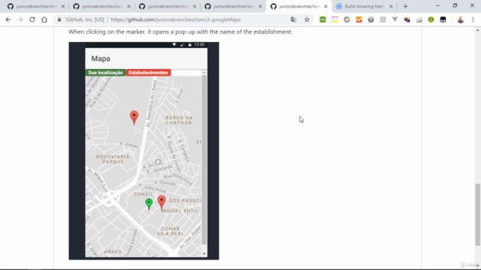Click the page scrollbar up arrow

tap(478, 30)
